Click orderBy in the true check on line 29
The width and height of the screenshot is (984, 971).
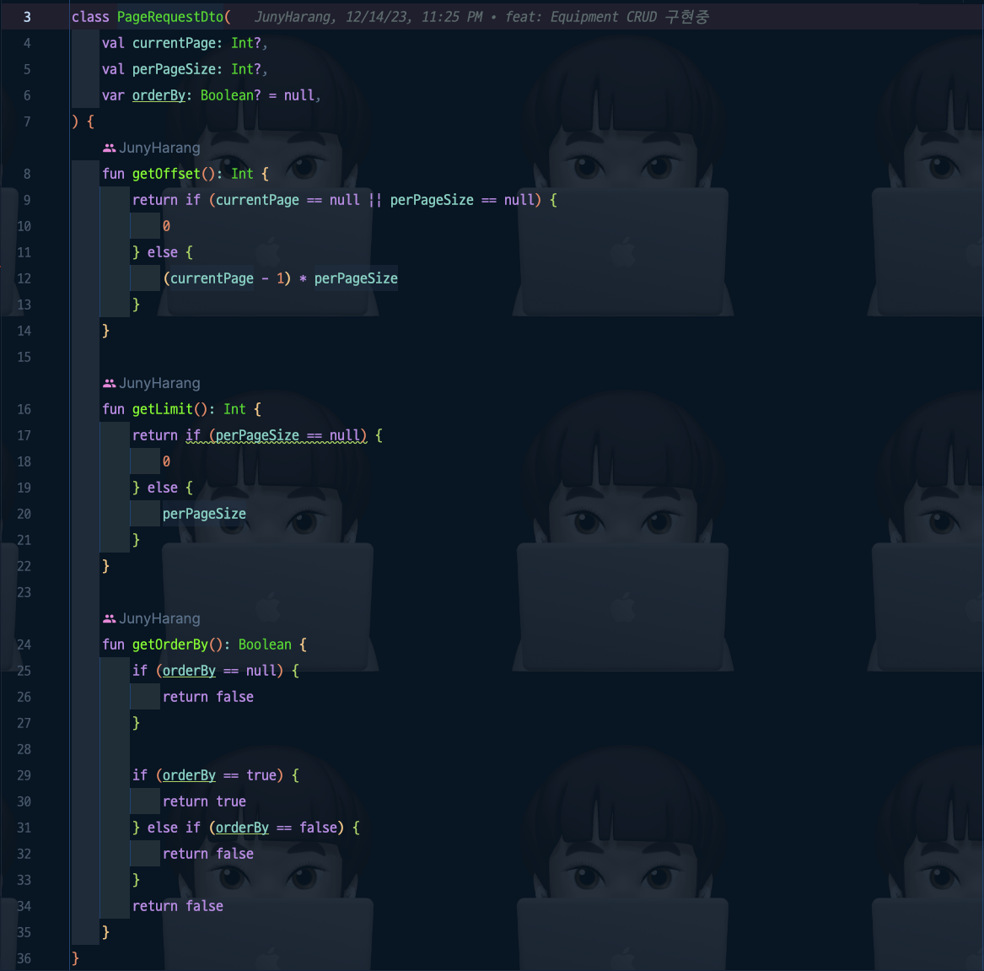[x=189, y=776]
